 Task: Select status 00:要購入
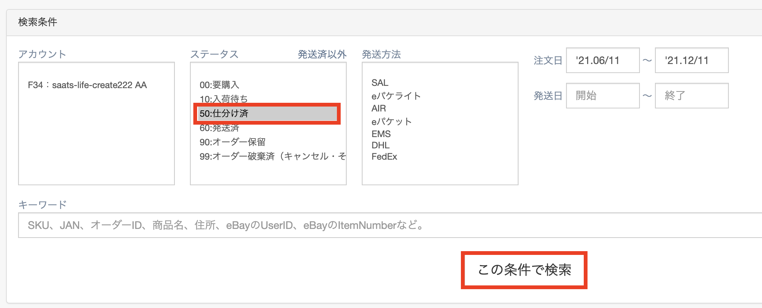(219, 85)
